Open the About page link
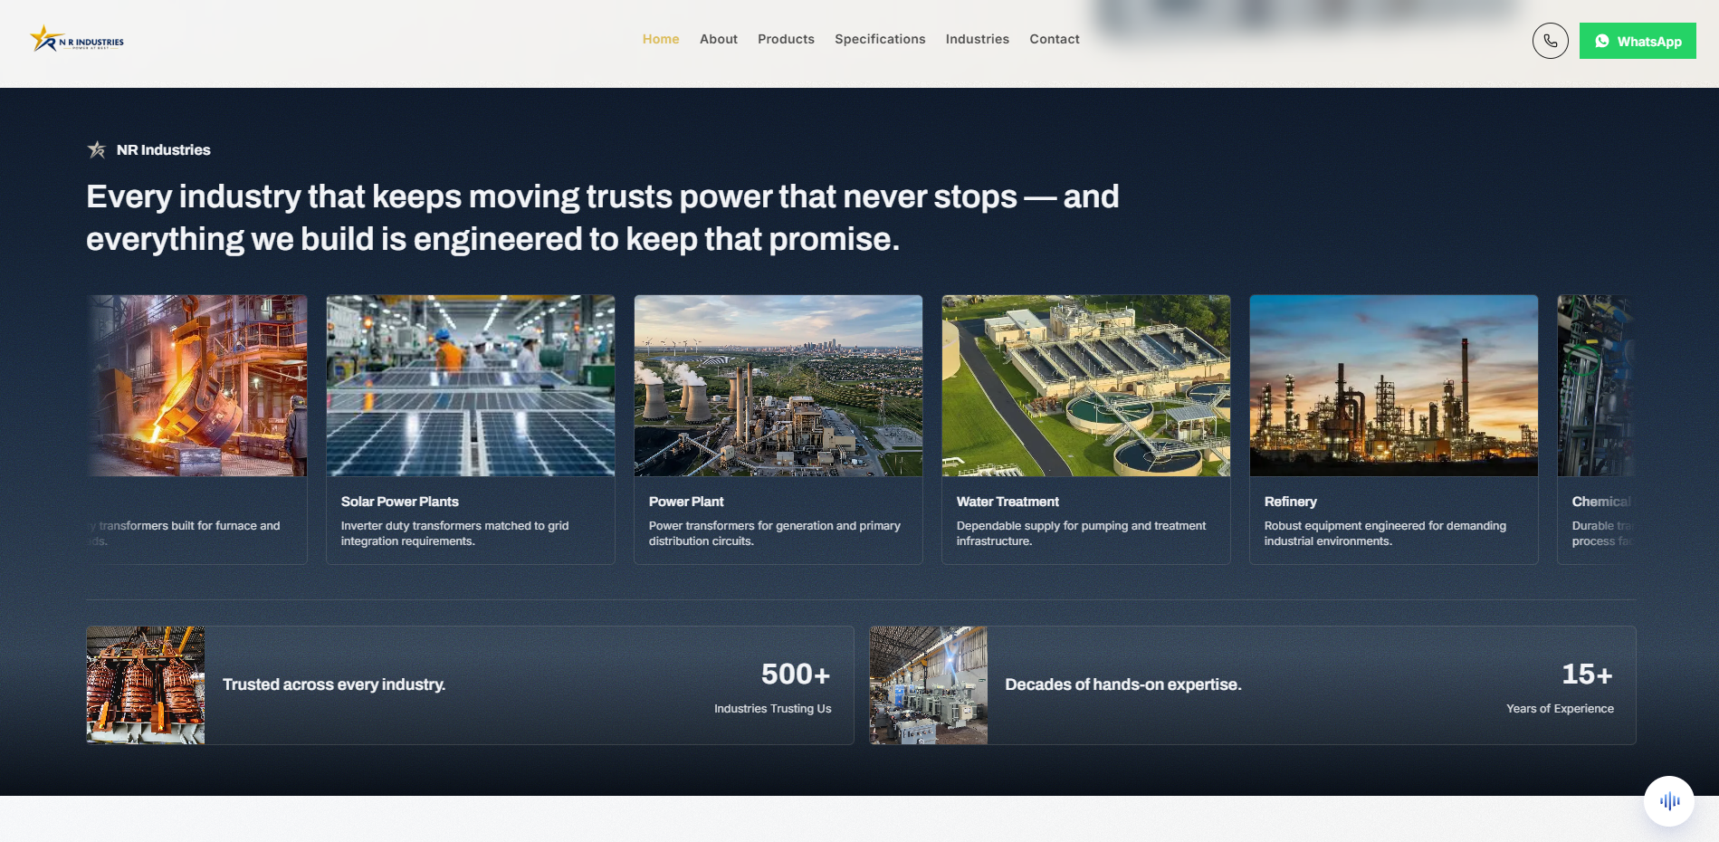 click(719, 39)
